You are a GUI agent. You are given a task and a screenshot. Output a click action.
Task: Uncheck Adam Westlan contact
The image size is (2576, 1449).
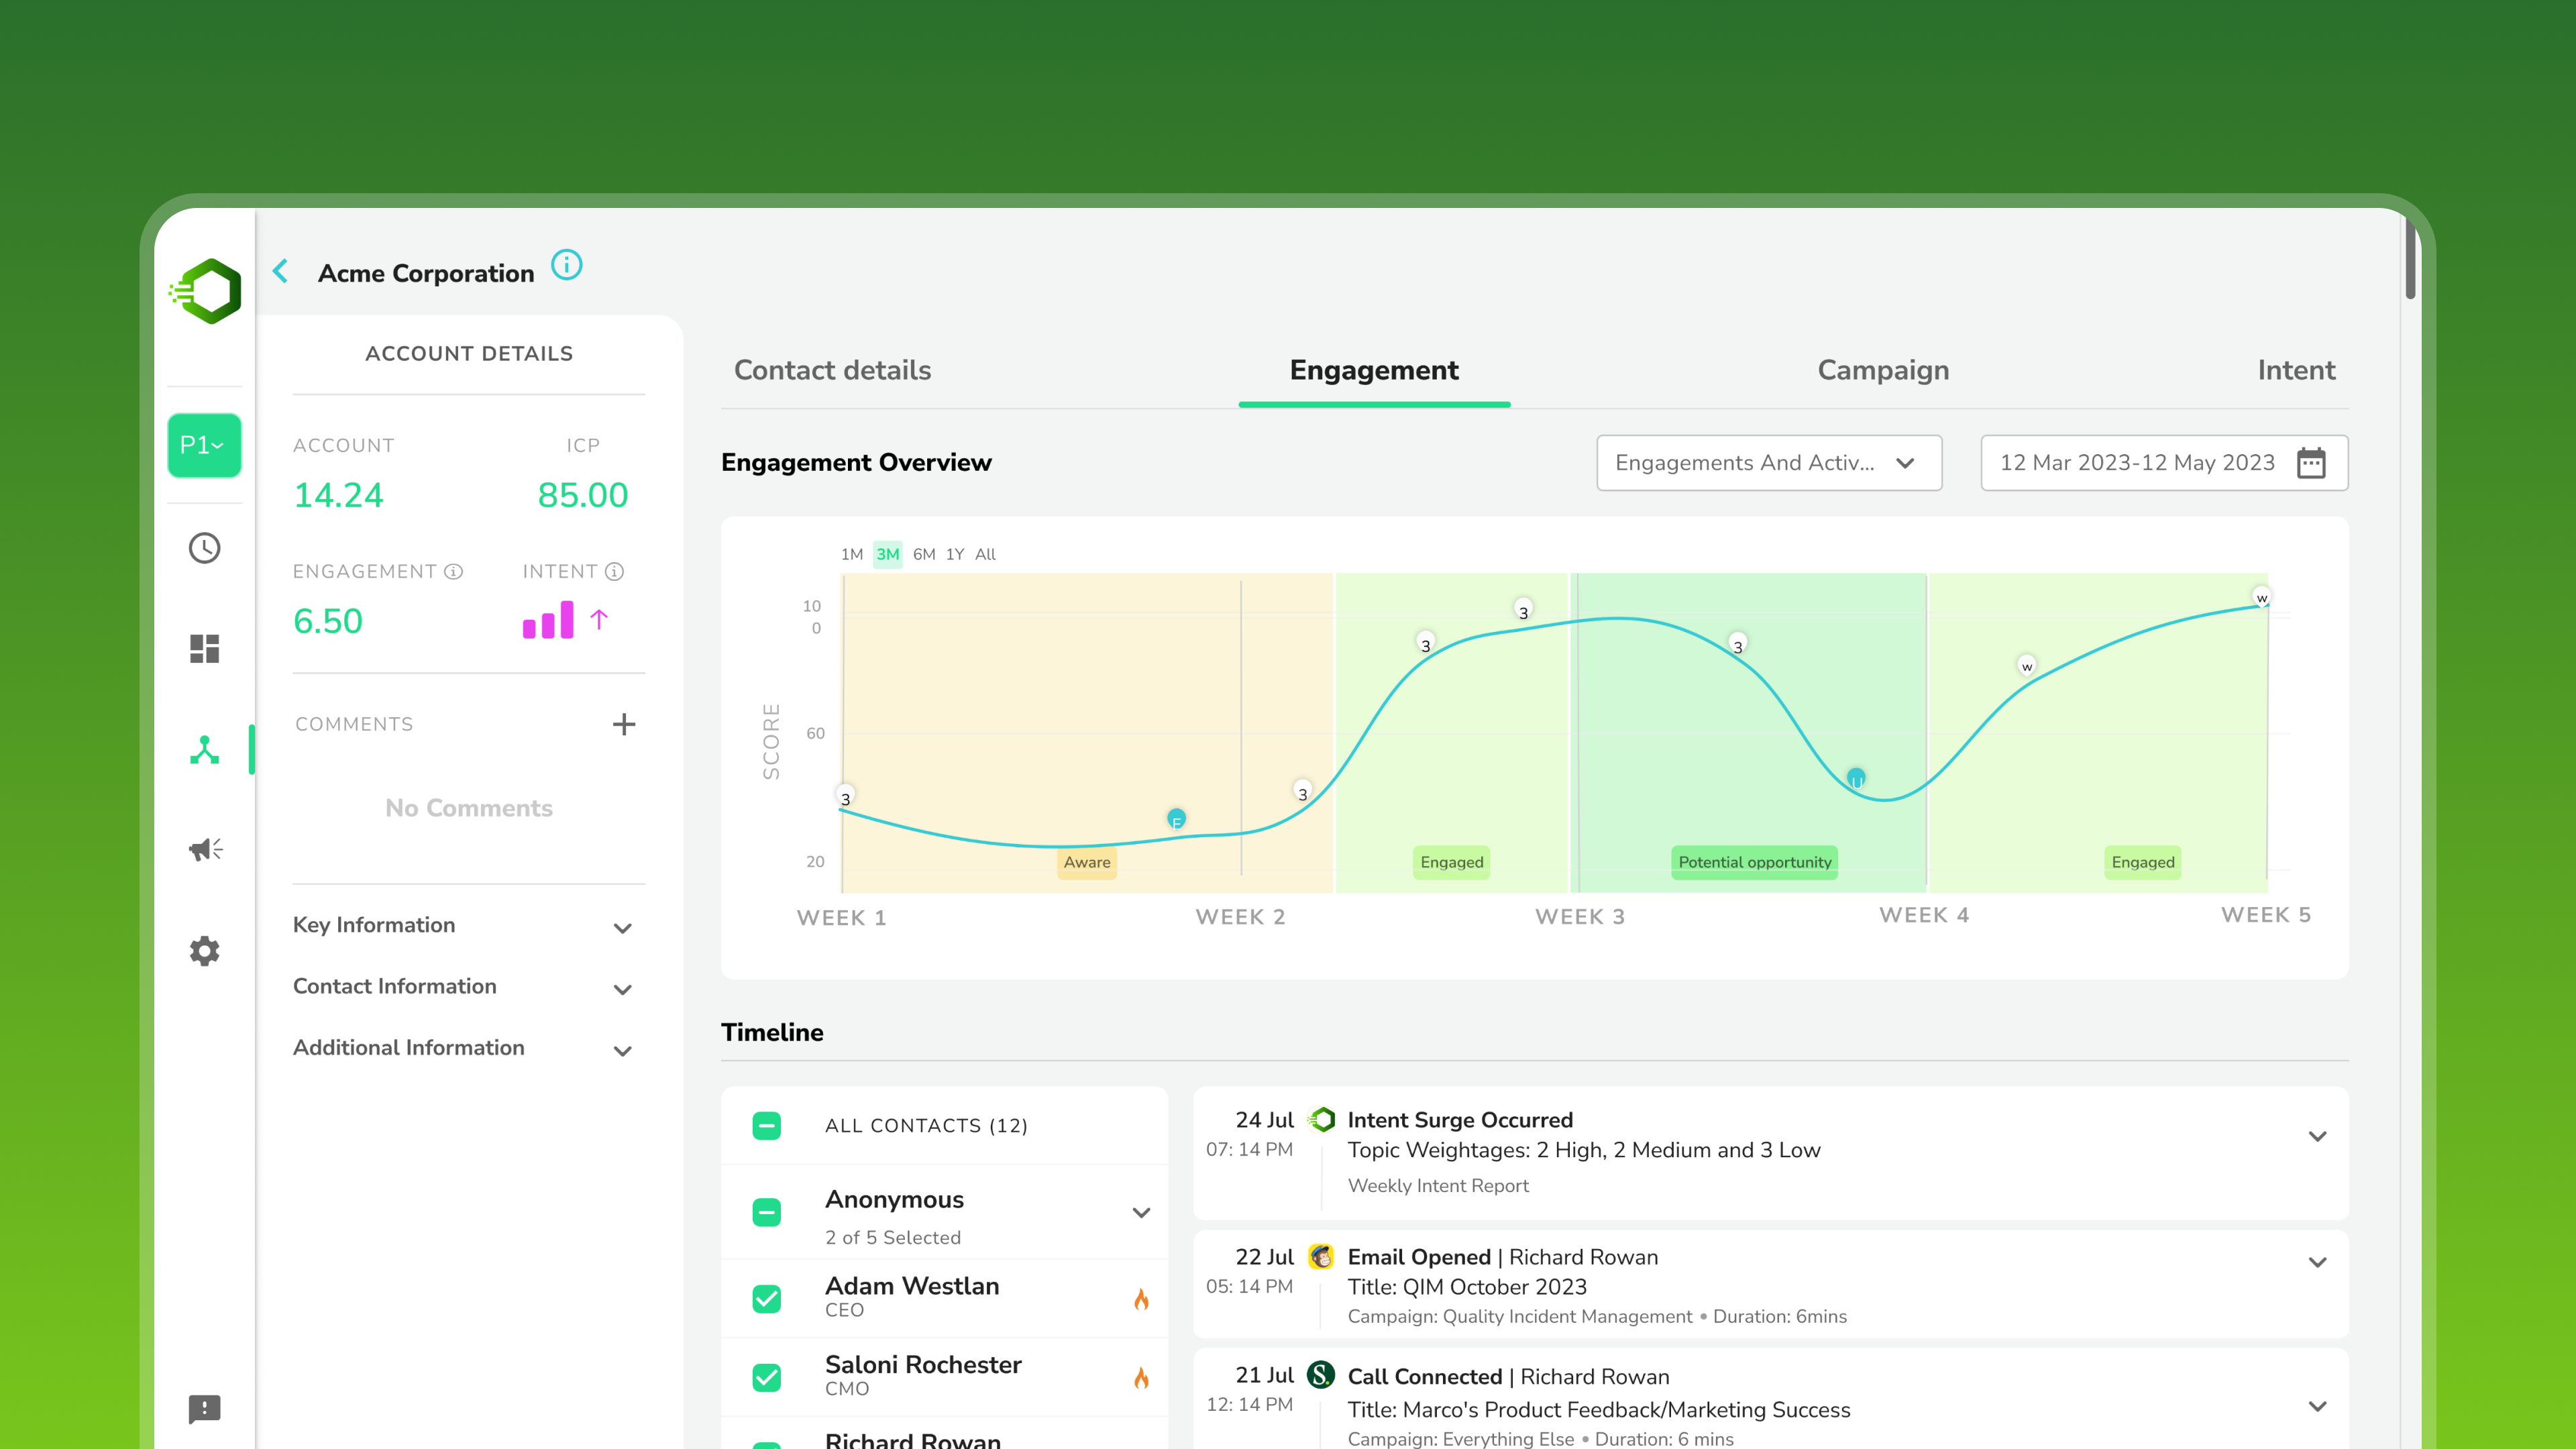tap(767, 1298)
